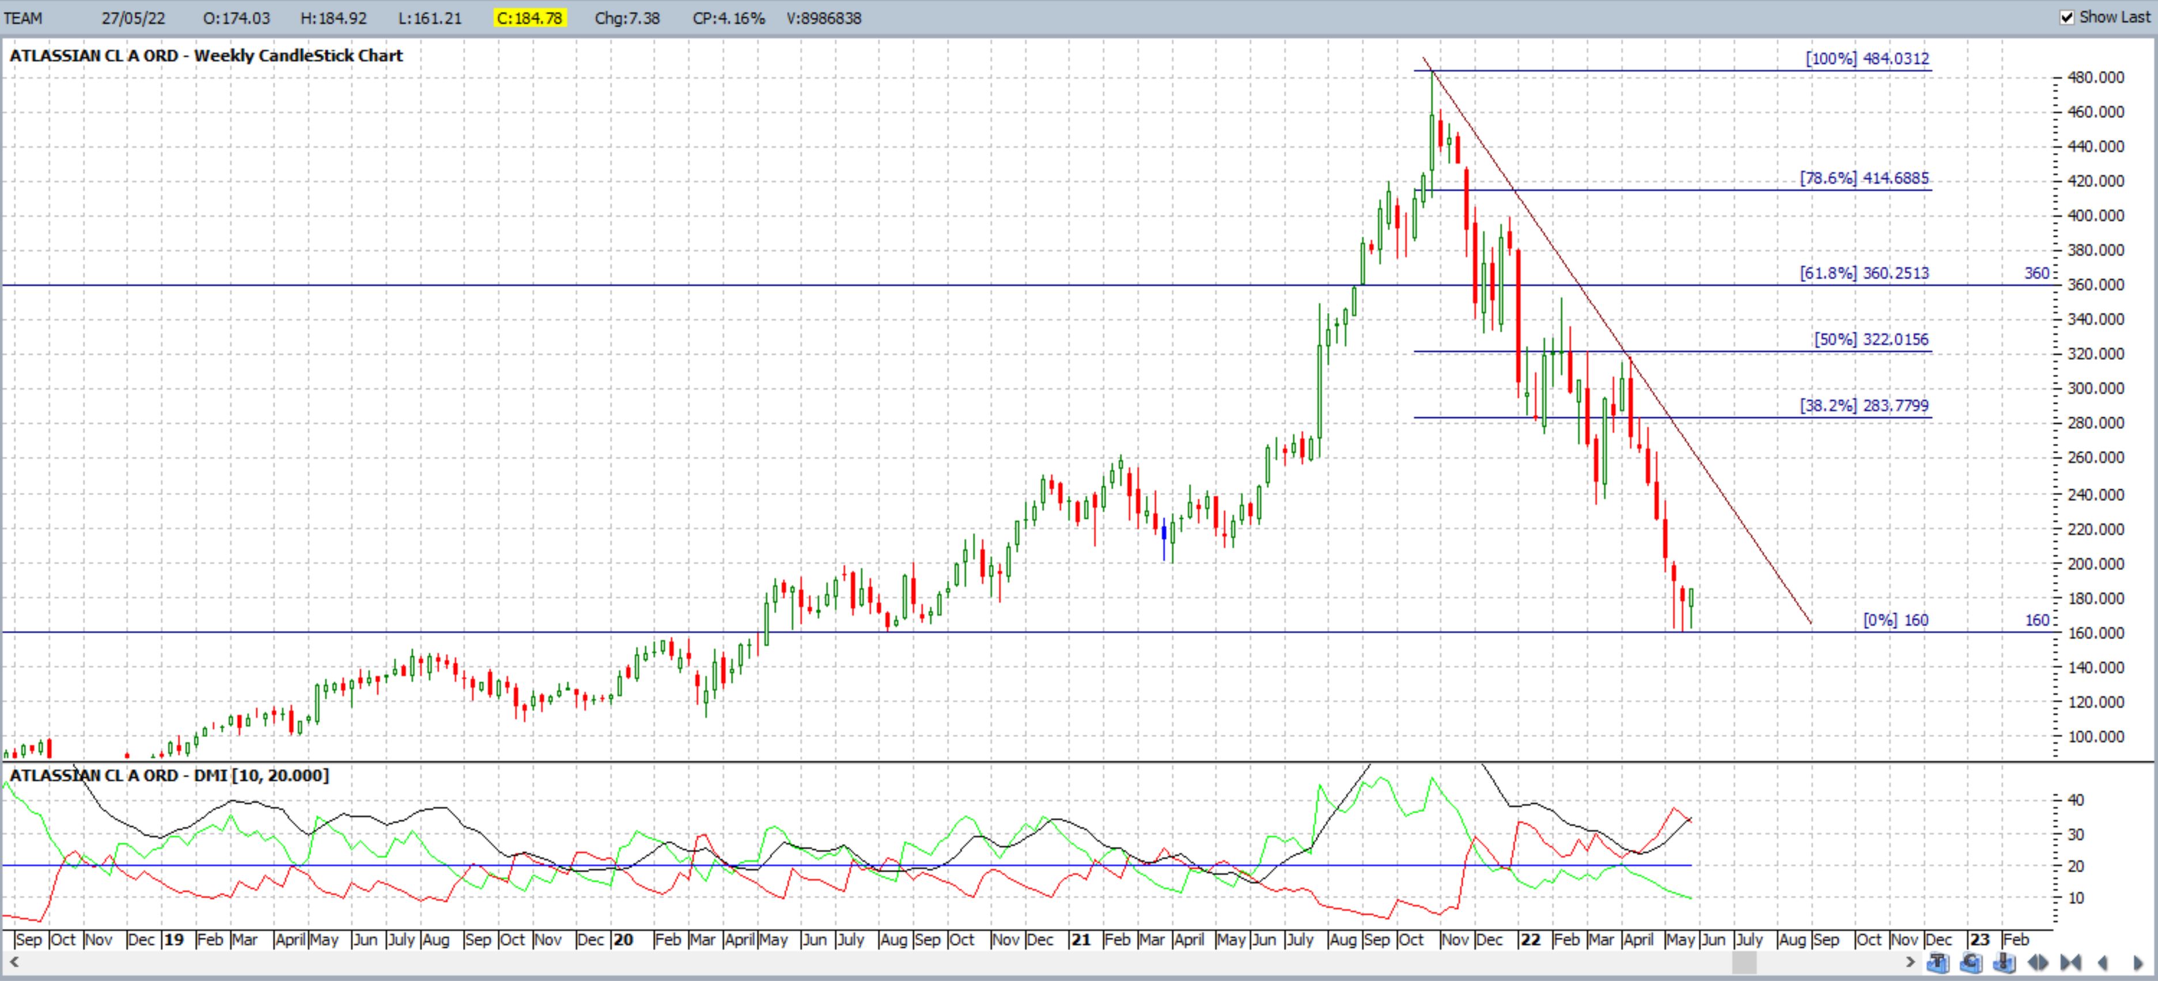Click the horizontal scrollbar thumb
2158x981 pixels.
[x=1744, y=963]
